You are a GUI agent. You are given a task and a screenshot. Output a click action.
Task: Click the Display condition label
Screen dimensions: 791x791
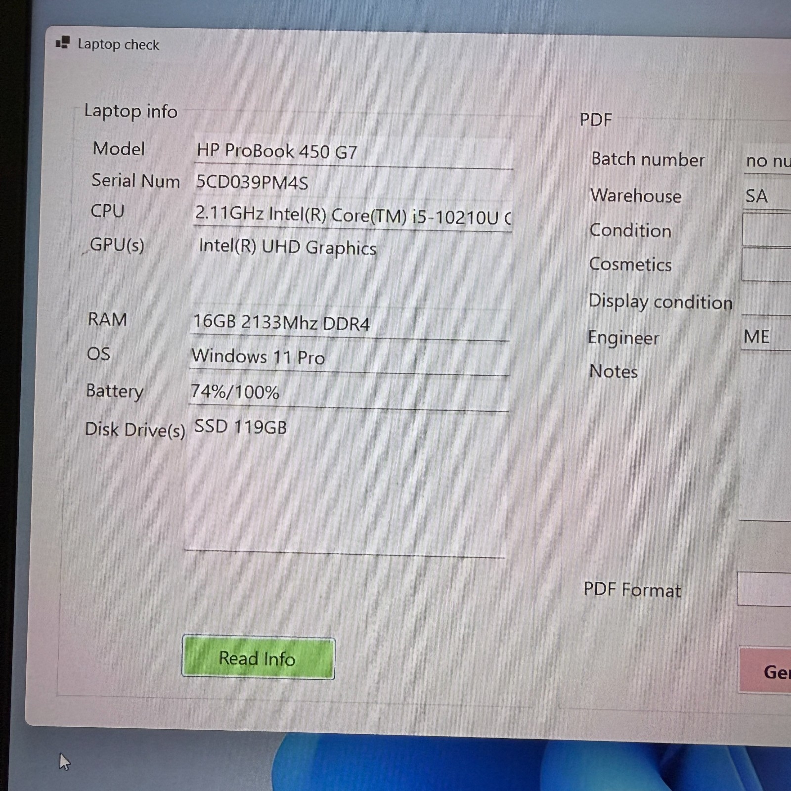click(x=660, y=301)
